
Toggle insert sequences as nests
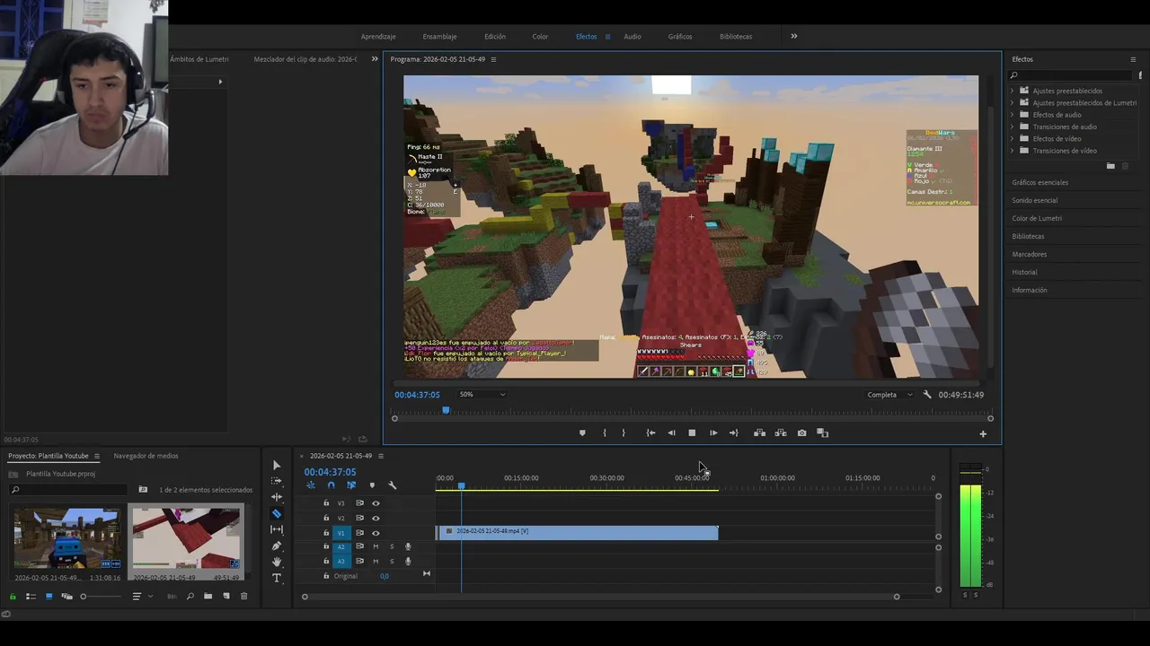point(311,485)
